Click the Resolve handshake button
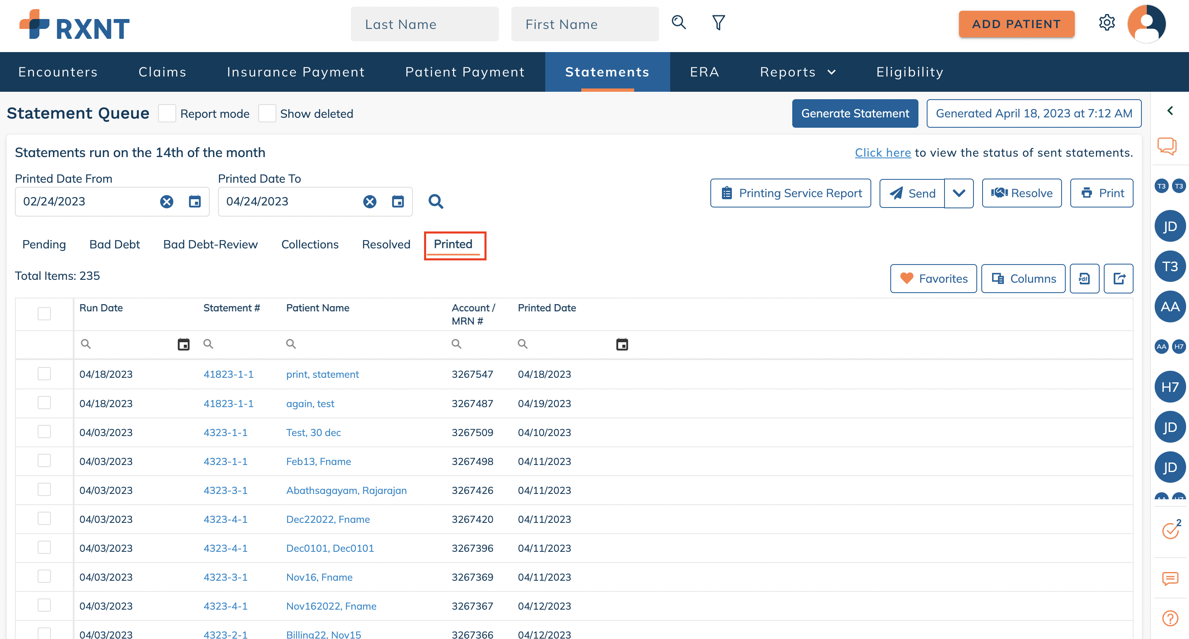The width and height of the screenshot is (1189, 639). 1021,193
